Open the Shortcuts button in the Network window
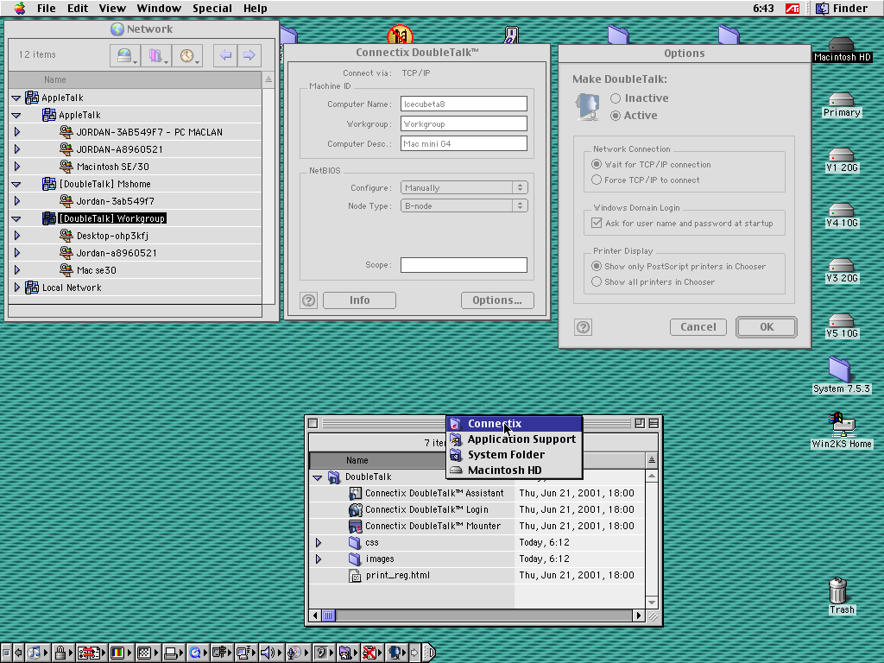884x663 pixels. click(x=124, y=55)
